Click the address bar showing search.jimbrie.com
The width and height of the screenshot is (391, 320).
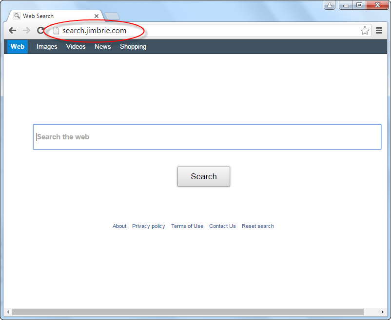[x=211, y=31]
